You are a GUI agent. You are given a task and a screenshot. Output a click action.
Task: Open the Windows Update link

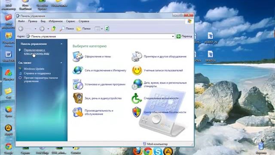pyautogui.click(x=34, y=69)
